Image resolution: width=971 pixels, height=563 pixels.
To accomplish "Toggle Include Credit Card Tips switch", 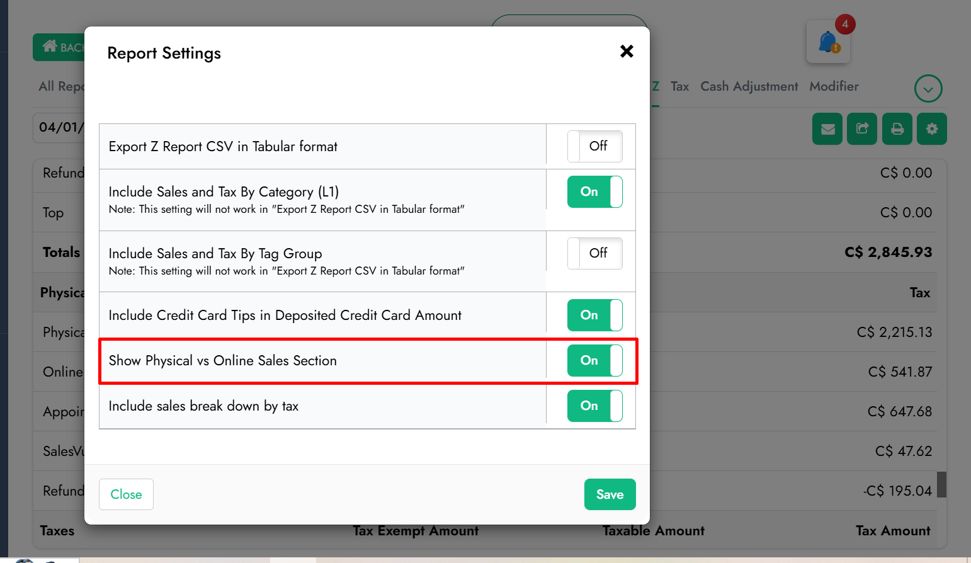I will point(594,315).
